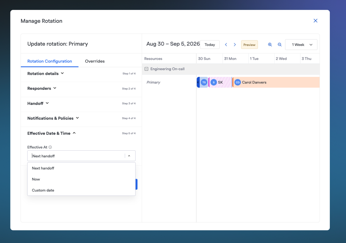The image size is (346, 243).
Task: Switch to the Overrides tab
Action: pos(95,61)
